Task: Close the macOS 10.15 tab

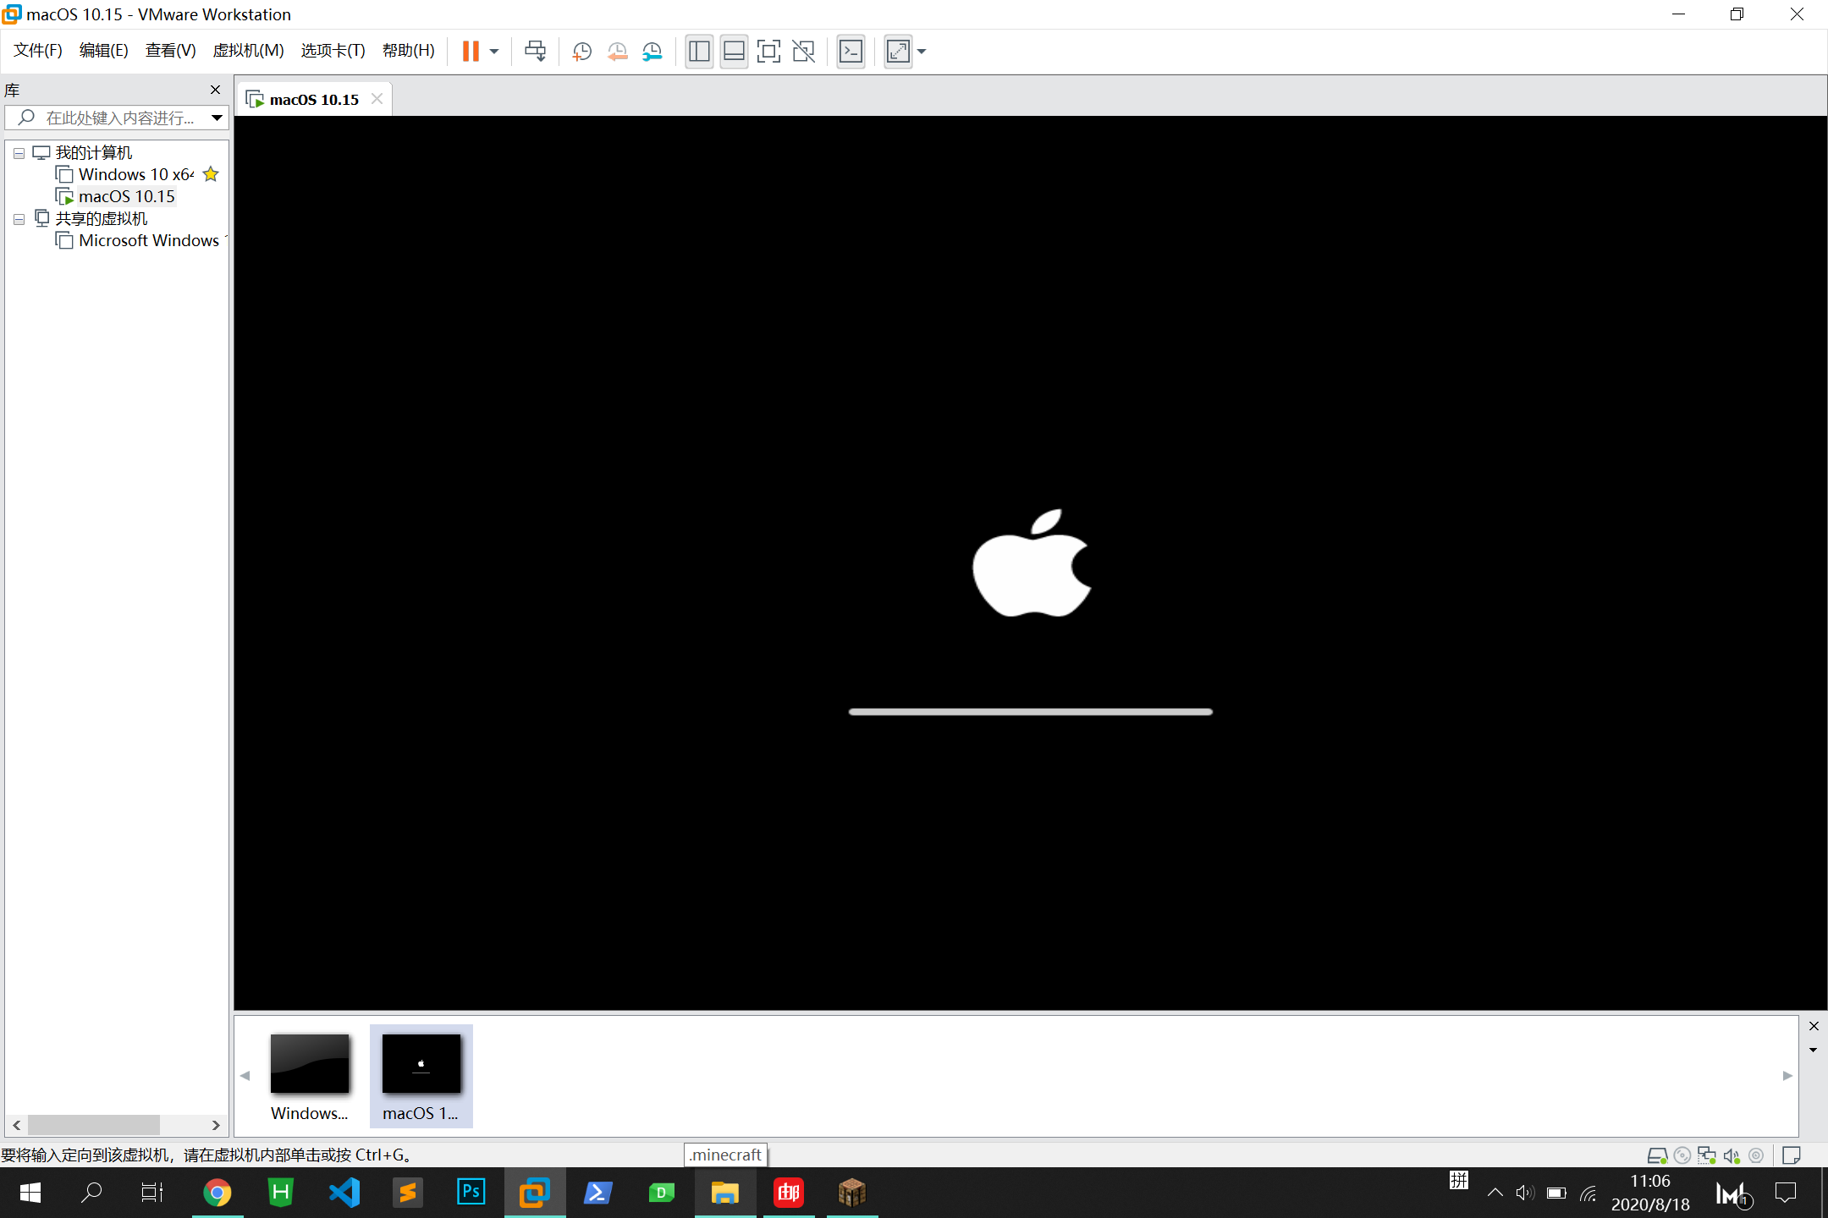Action: [377, 99]
